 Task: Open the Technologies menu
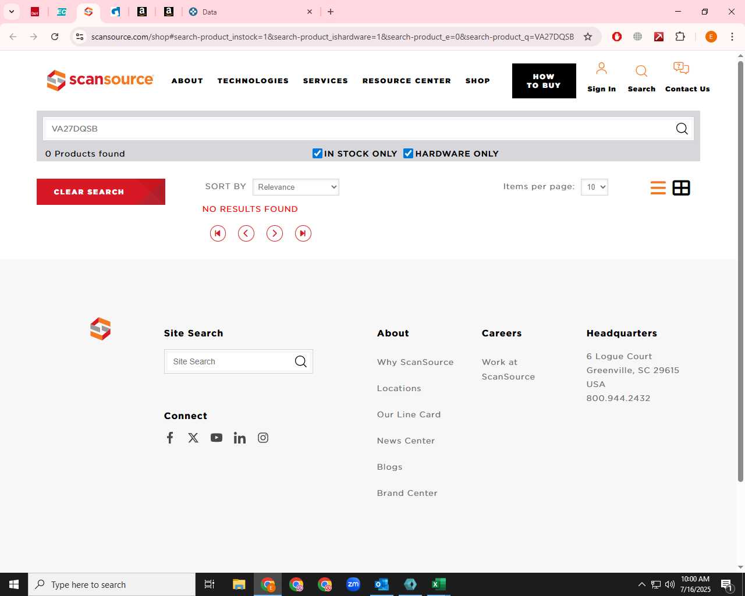tap(253, 81)
